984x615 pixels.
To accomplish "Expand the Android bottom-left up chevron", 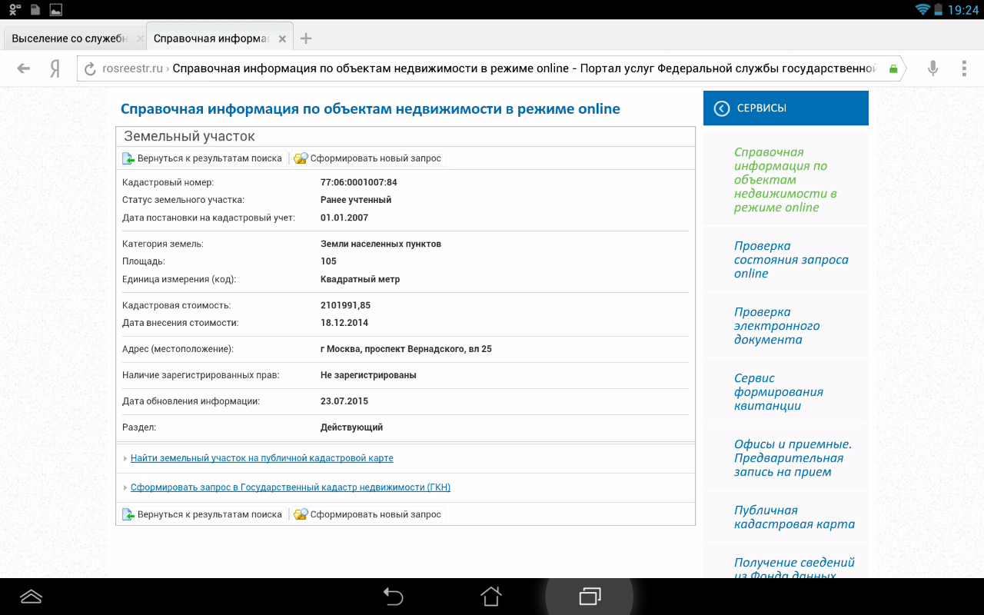I will tap(32, 597).
